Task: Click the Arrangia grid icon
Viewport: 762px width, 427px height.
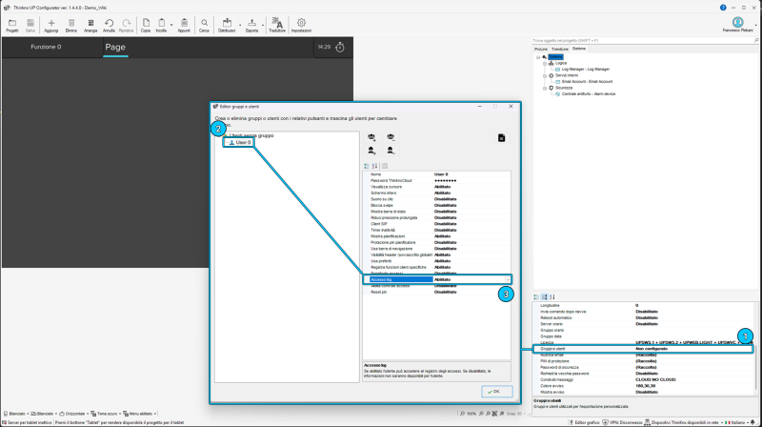Action: point(90,23)
